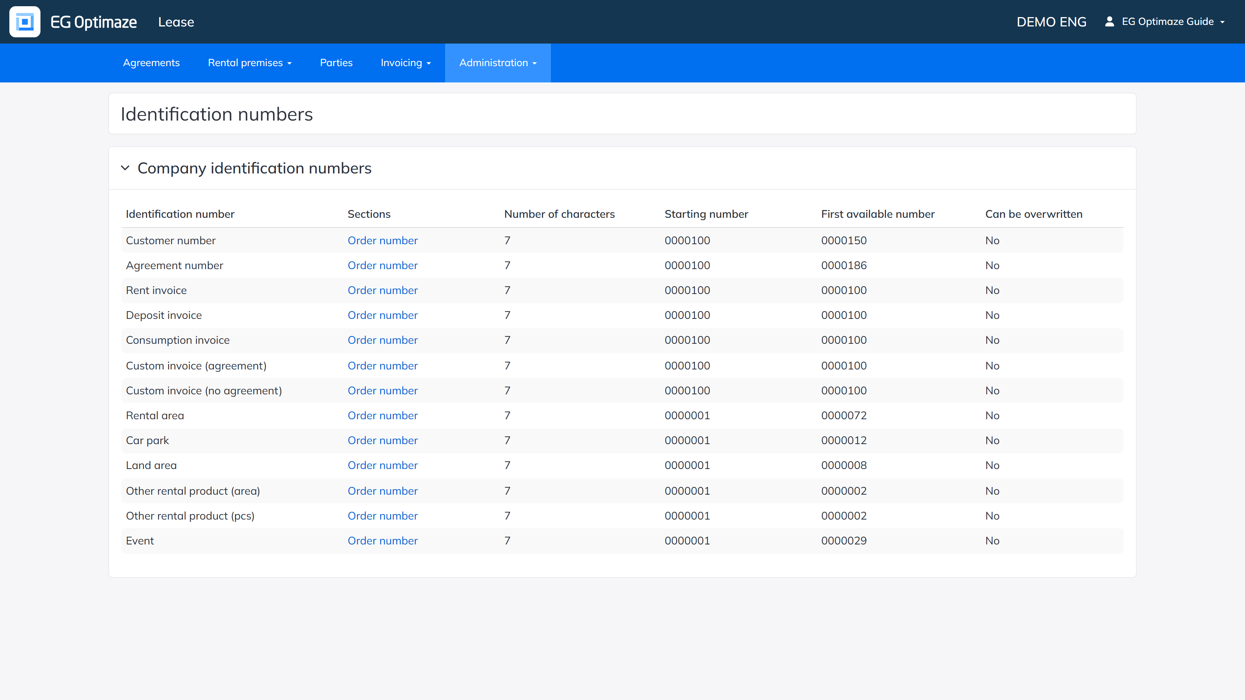The image size is (1245, 700).
Task: Open Order number link for Custom invoice (agreement)
Action: pyautogui.click(x=383, y=366)
